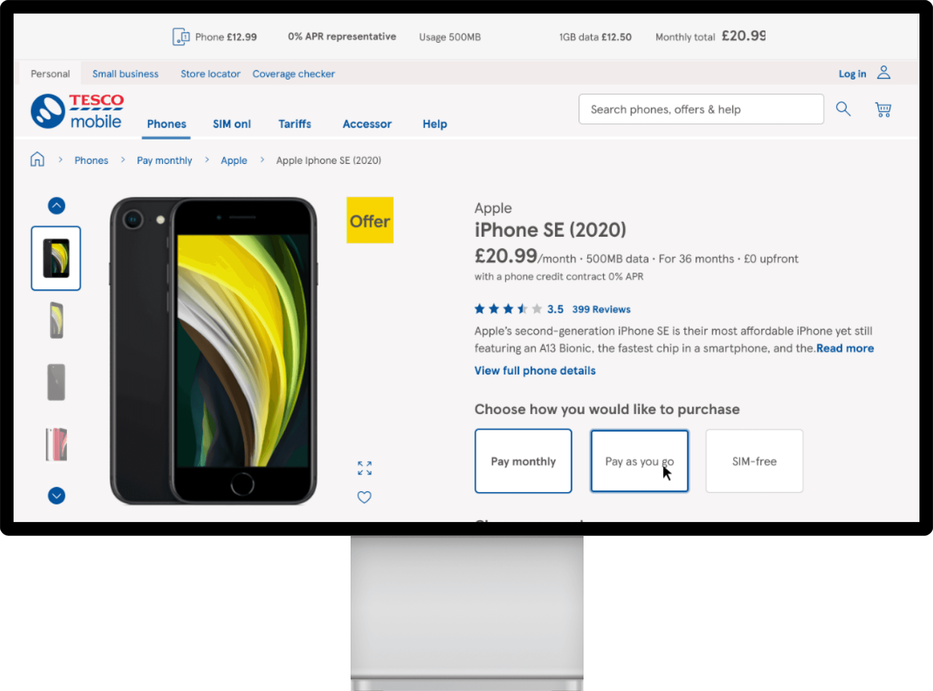Viewport: 933px width, 691px height.
Task: Select the red iPhone thumbnail
Action: (56, 444)
